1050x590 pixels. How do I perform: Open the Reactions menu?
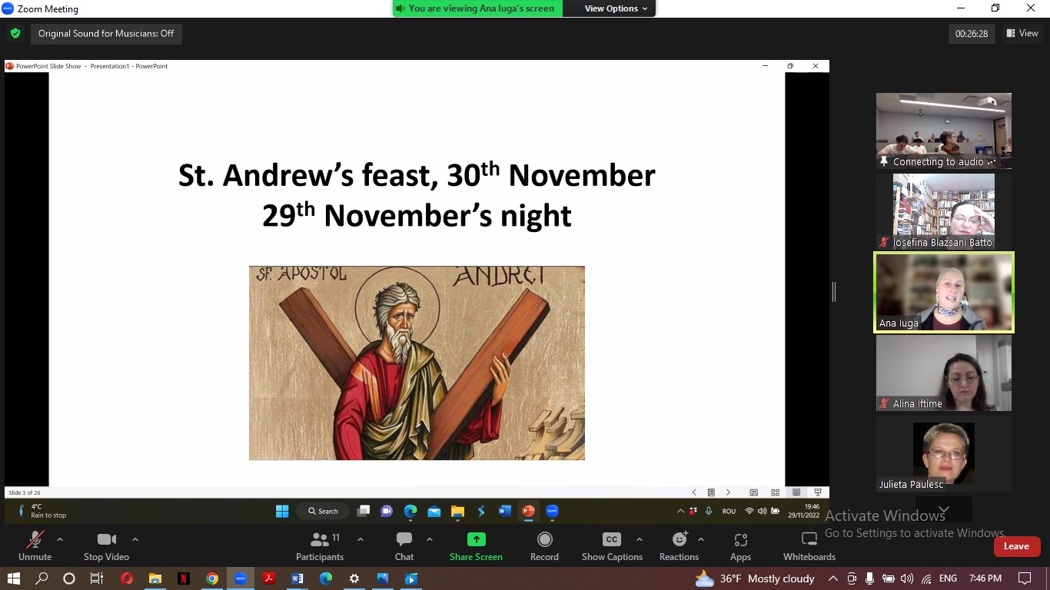click(679, 546)
